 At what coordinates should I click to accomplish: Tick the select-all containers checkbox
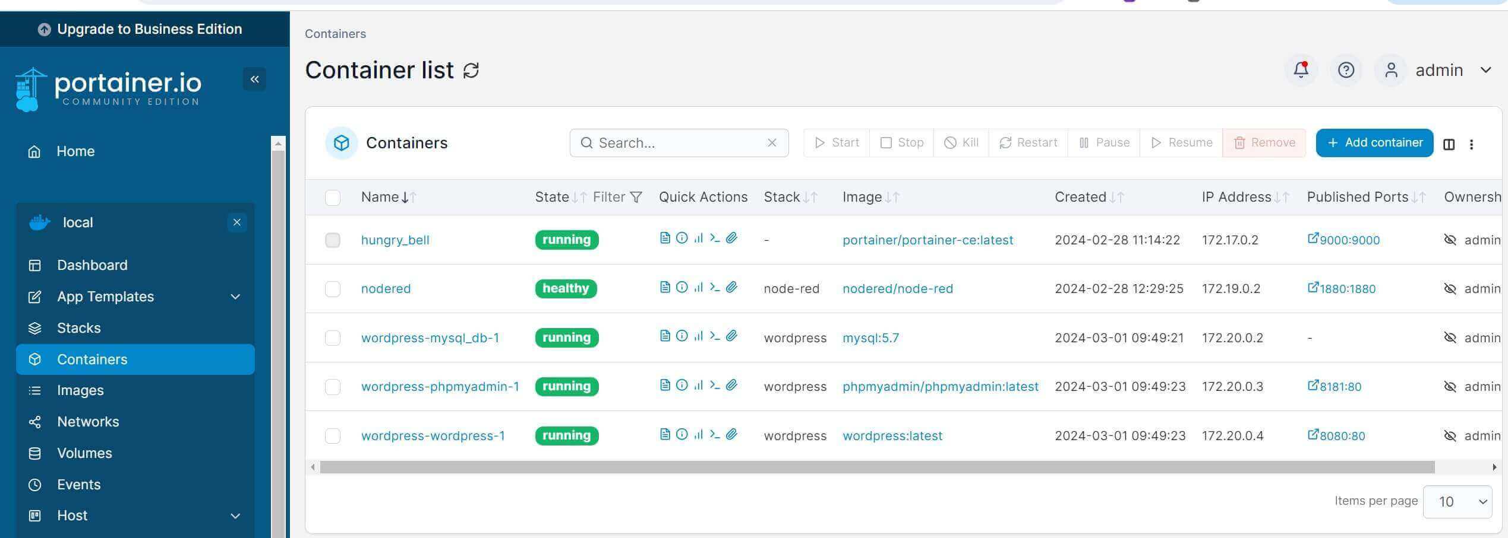(333, 198)
